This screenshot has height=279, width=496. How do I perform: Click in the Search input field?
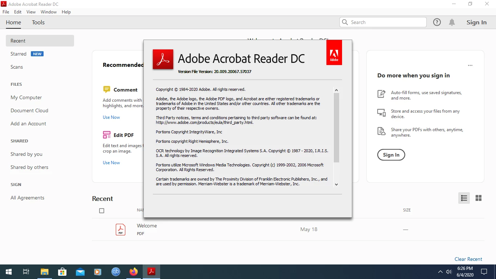(383, 22)
